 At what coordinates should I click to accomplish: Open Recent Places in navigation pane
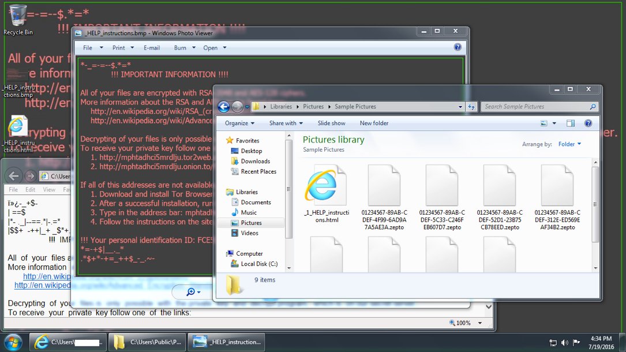[253, 171]
